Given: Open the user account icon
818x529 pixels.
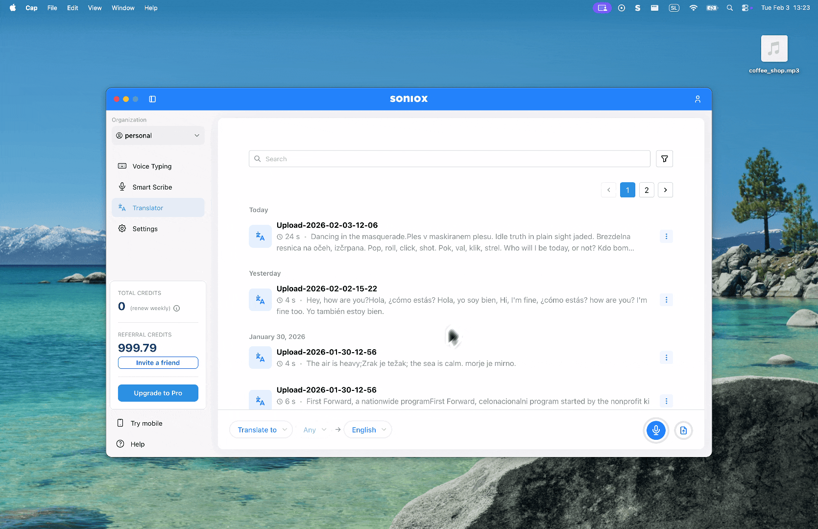Looking at the screenshot, I should (698, 99).
